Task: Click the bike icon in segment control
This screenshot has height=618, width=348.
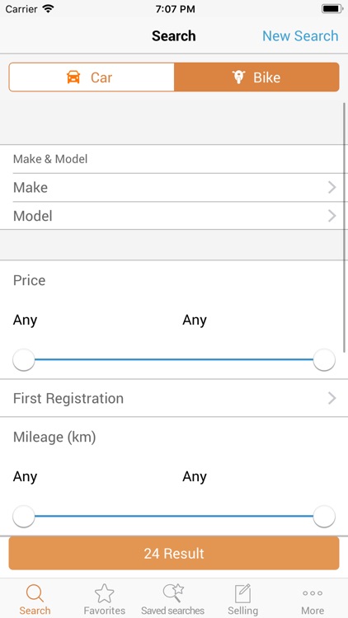Action: click(238, 77)
